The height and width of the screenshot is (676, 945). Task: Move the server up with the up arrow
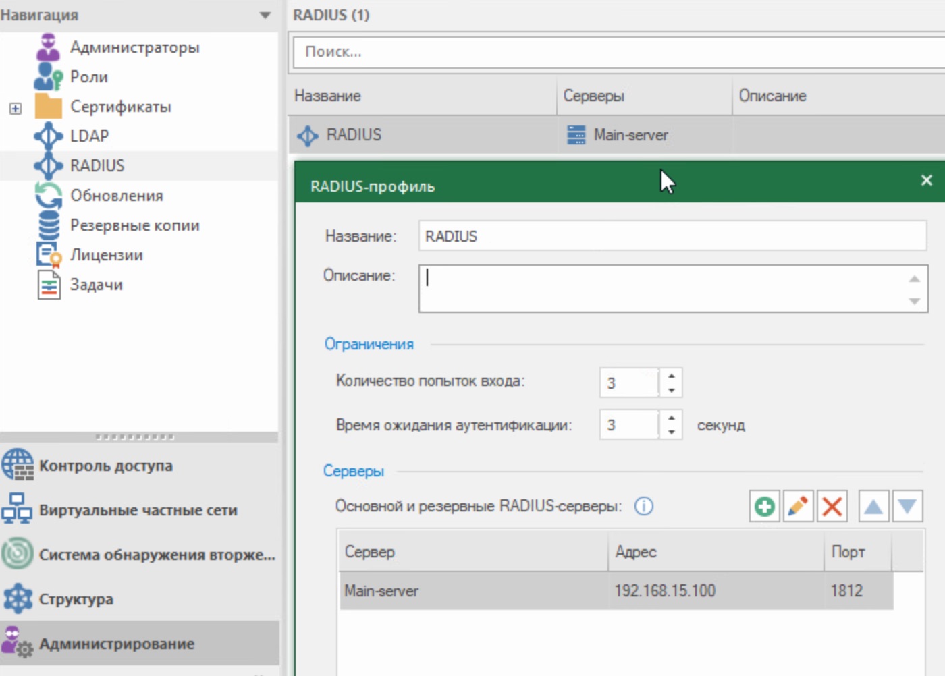click(873, 506)
